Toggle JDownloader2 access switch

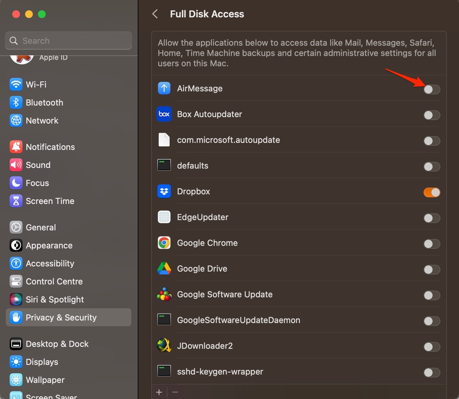click(x=432, y=347)
